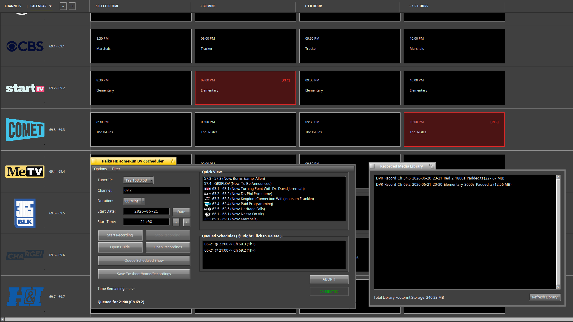Click Save To recordings path button
573x322 pixels.
(x=144, y=274)
